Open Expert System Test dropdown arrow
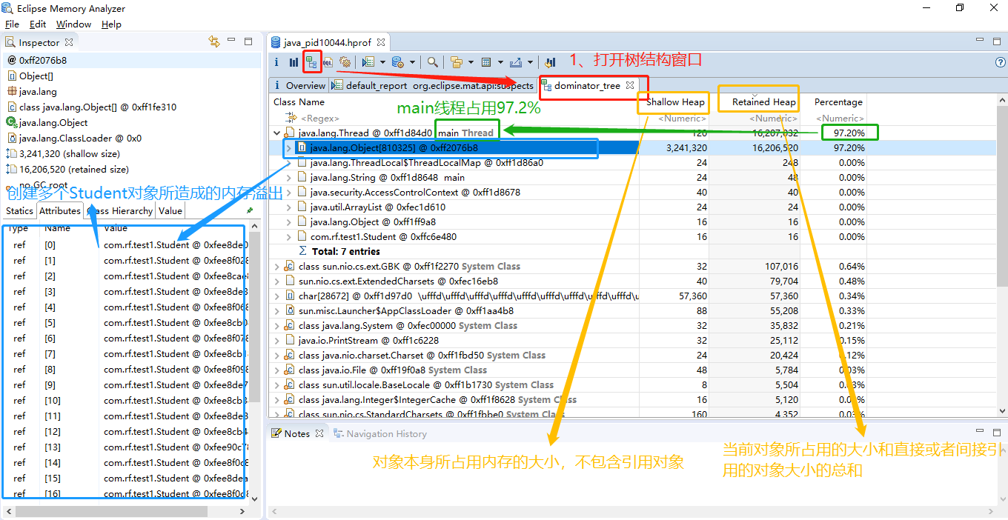Image resolution: width=1008 pixels, height=520 pixels. click(382, 62)
